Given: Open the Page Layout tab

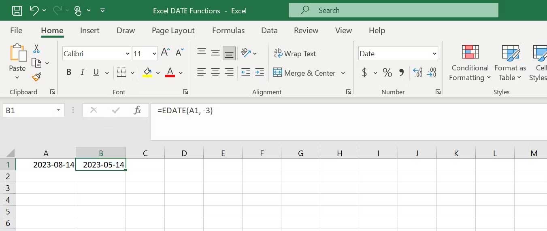Looking at the screenshot, I should click(173, 30).
